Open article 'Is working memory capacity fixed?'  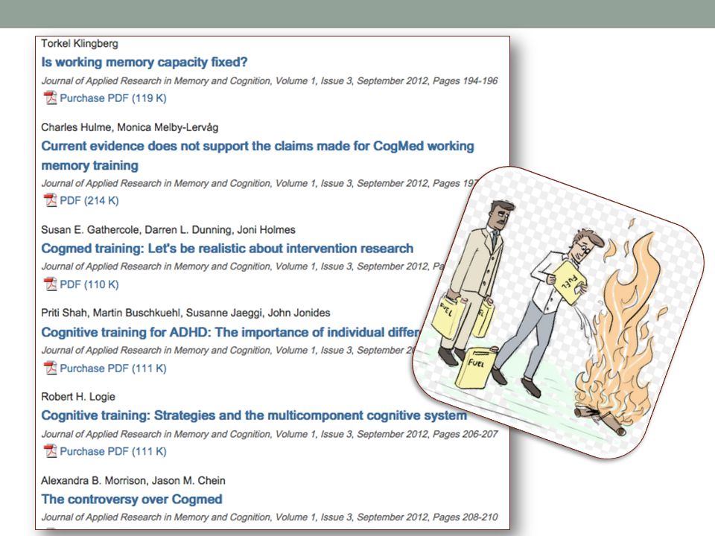144,62
